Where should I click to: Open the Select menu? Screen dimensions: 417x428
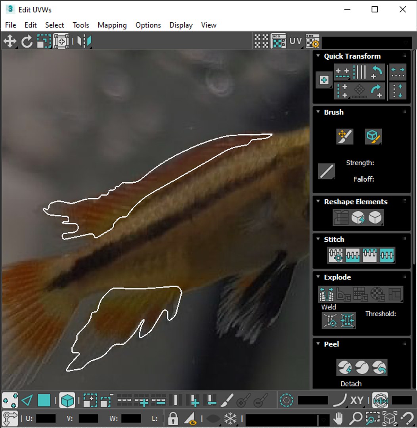[x=55, y=25]
